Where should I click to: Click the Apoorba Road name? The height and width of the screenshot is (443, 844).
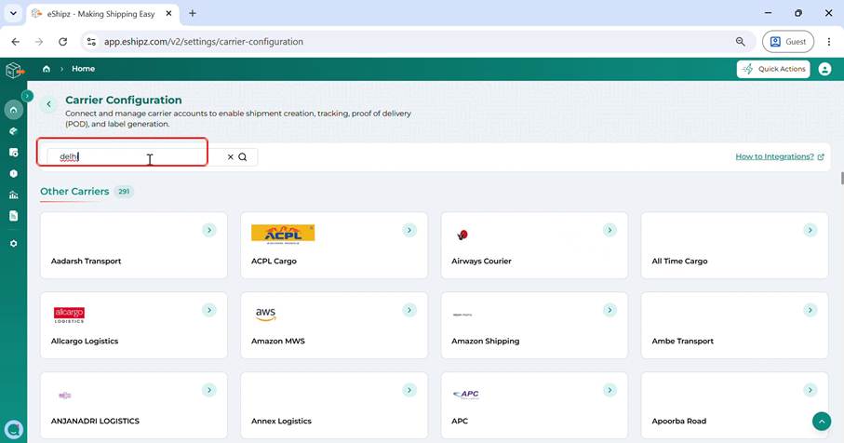tap(679, 421)
